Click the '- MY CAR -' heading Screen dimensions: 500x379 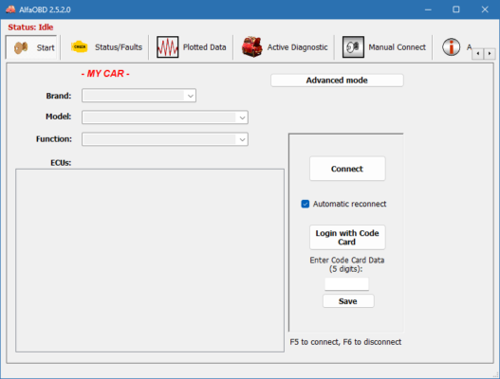(105, 74)
